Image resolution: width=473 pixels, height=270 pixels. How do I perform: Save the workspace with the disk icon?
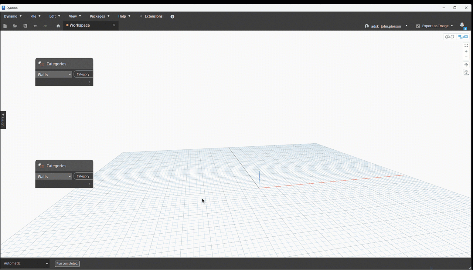pos(25,26)
